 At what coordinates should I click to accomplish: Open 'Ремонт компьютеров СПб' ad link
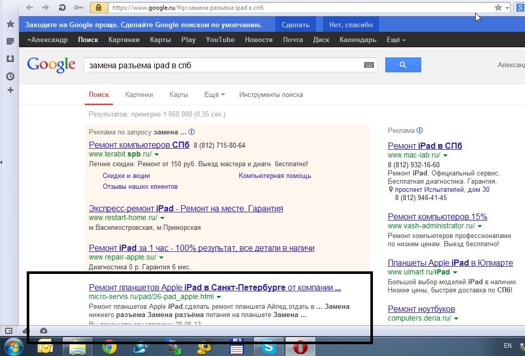tap(139, 145)
